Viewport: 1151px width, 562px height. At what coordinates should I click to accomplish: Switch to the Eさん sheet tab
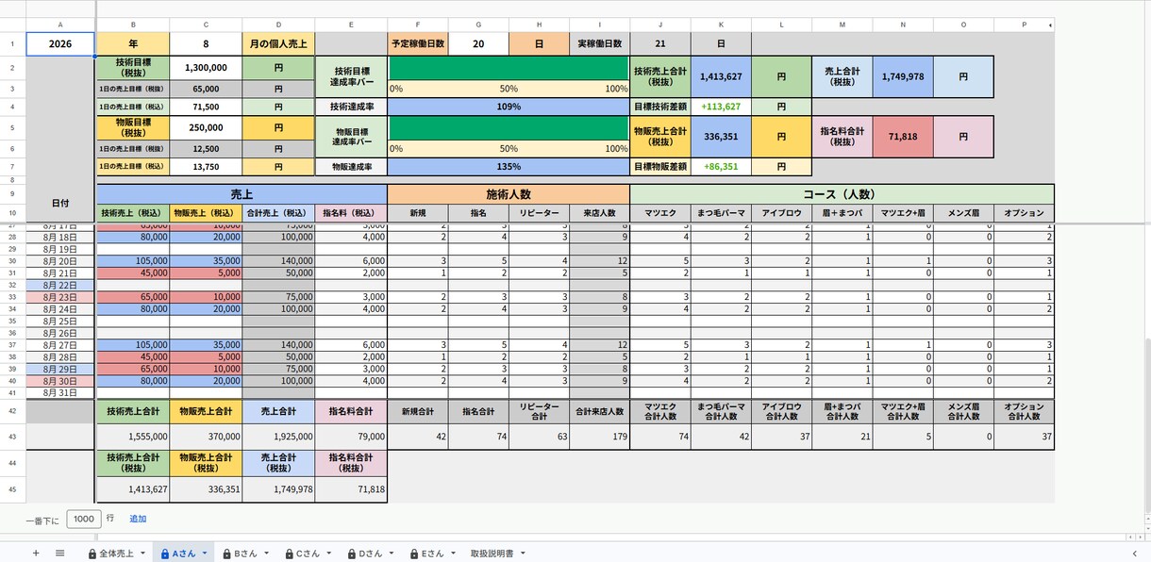[x=431, y=554]
